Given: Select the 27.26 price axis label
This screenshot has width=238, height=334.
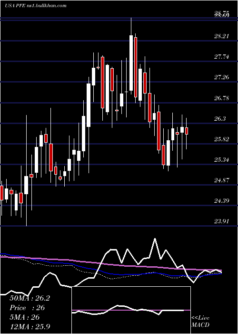Looking at the screenshot, I should (222, 77).
